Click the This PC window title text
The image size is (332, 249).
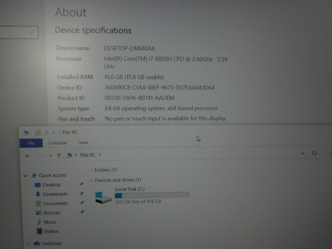pyautogui.click(x=70, y=132)
